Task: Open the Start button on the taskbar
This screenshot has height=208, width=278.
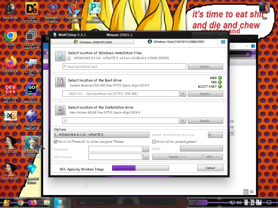Action: tap(6, 203)
